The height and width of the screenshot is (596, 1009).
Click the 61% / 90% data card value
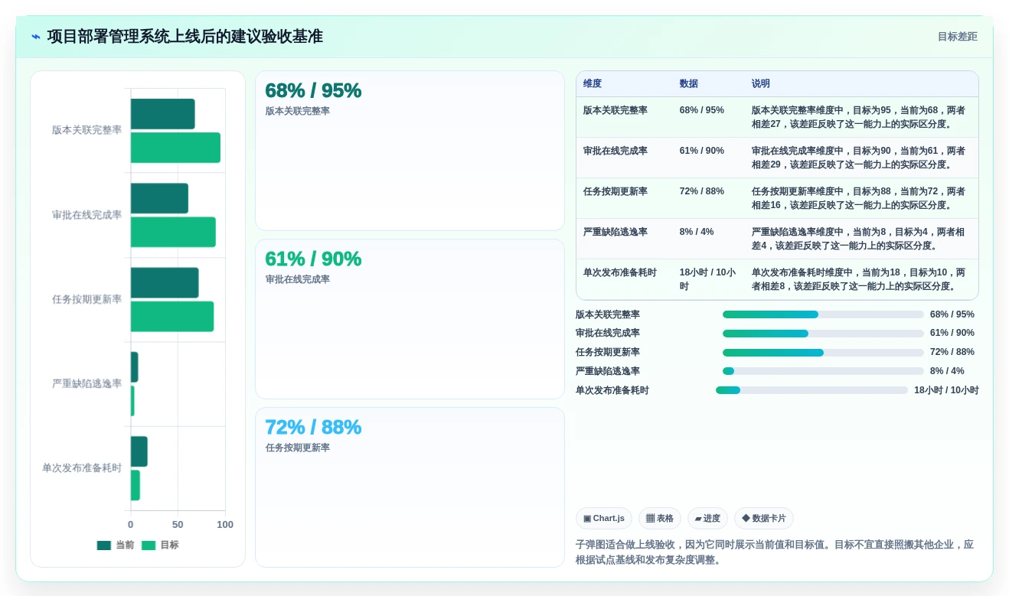pos(313,259)
